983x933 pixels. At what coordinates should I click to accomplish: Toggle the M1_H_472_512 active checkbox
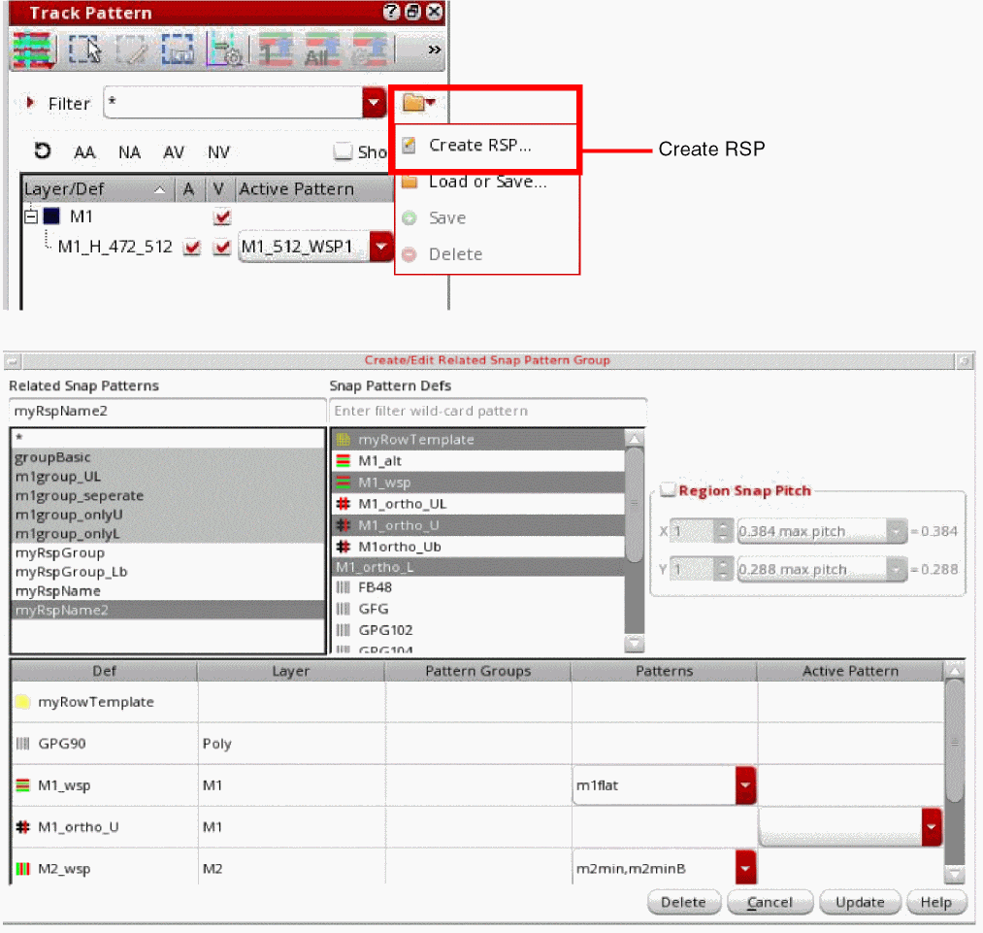click(x=192, y=248)
